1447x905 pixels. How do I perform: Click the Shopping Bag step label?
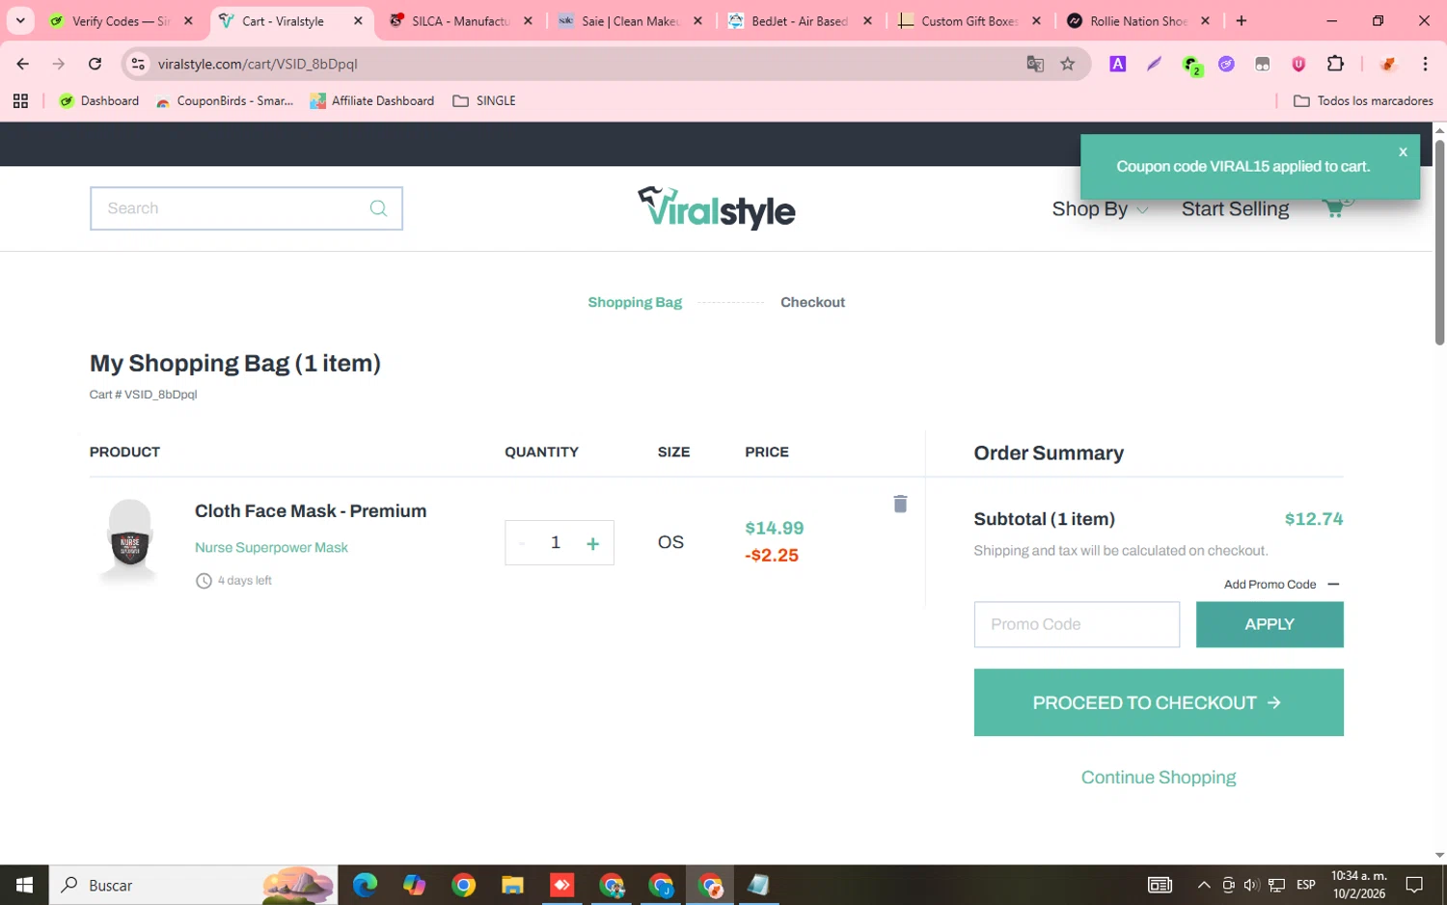point(635,302)
